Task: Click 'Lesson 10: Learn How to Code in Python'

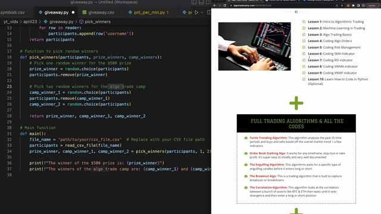Action: (x=338, y=81)
